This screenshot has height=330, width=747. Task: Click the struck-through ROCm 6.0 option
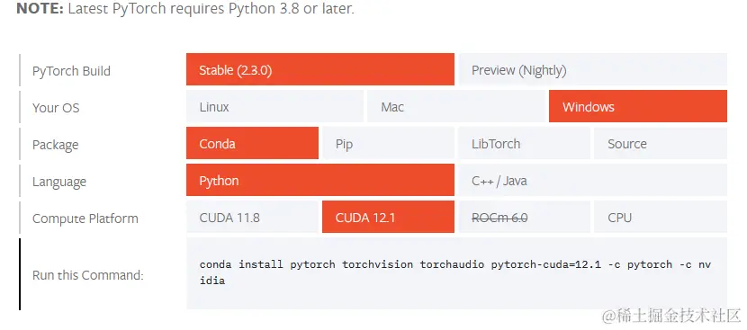point(524,217)
